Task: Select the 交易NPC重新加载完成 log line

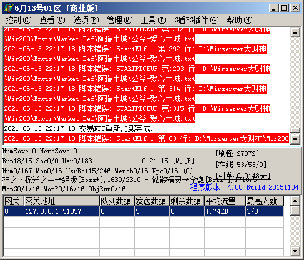Action: [x=82, y=129]
